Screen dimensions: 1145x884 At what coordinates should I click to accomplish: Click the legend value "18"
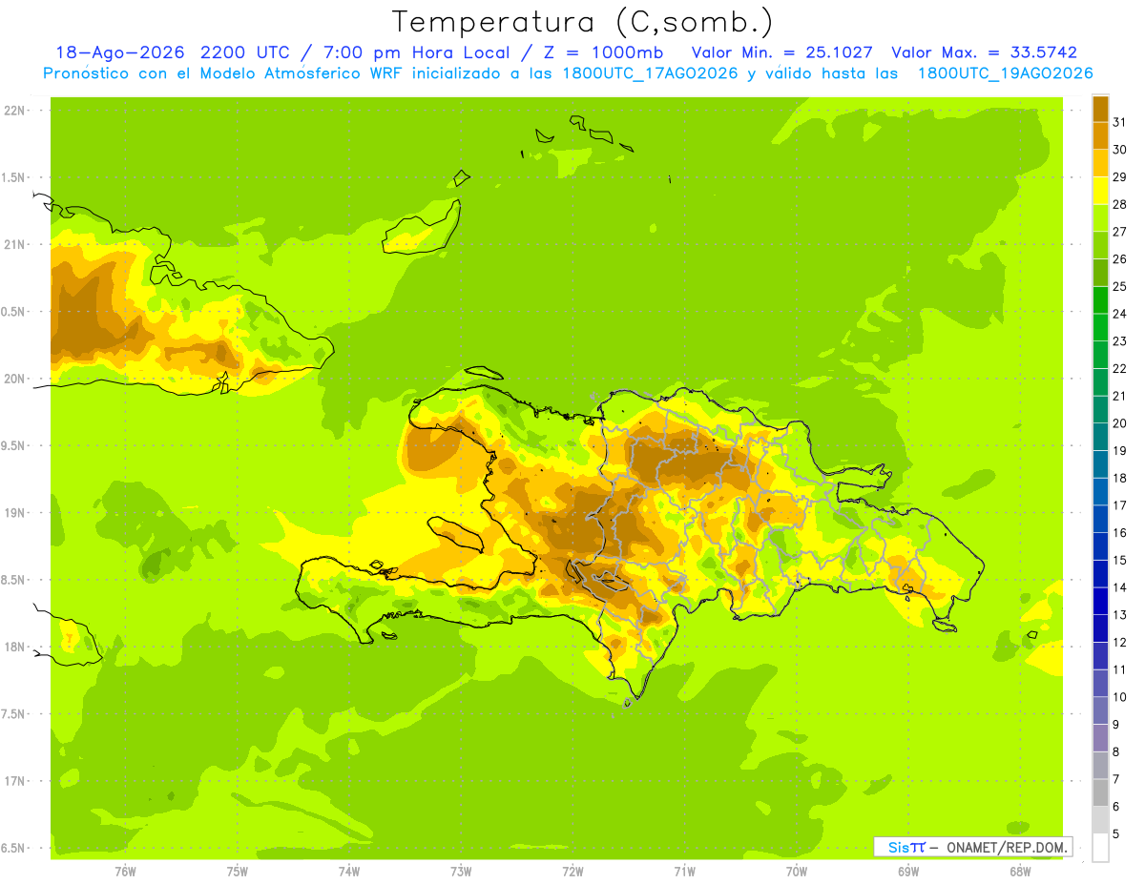pyautogui.click(x=1119, y=478)
